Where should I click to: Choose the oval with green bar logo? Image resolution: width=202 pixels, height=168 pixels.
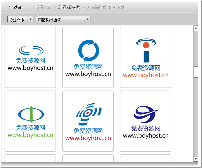pyautogui.click(x=30, y=121)
